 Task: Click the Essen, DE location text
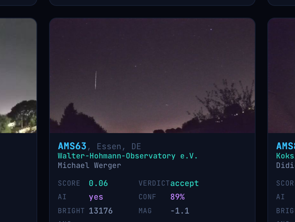[119, 147]
